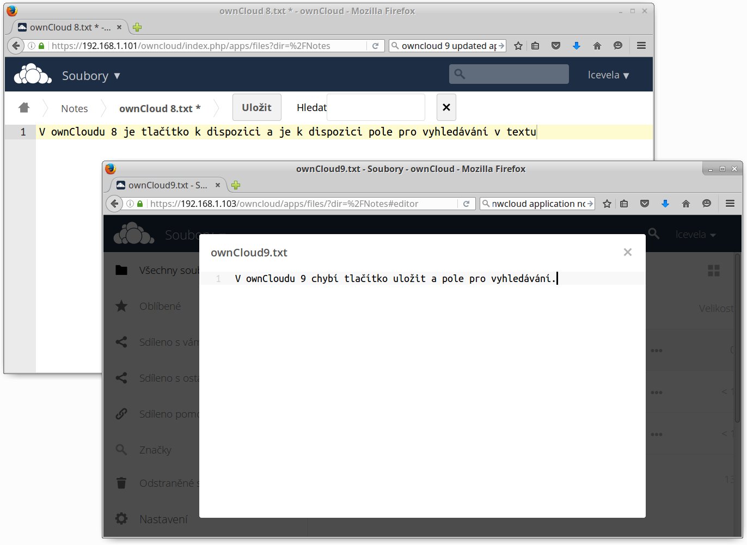747x545 pixels.
Task: Click gear icon next to Nastavení
Action: pos(121,518)
